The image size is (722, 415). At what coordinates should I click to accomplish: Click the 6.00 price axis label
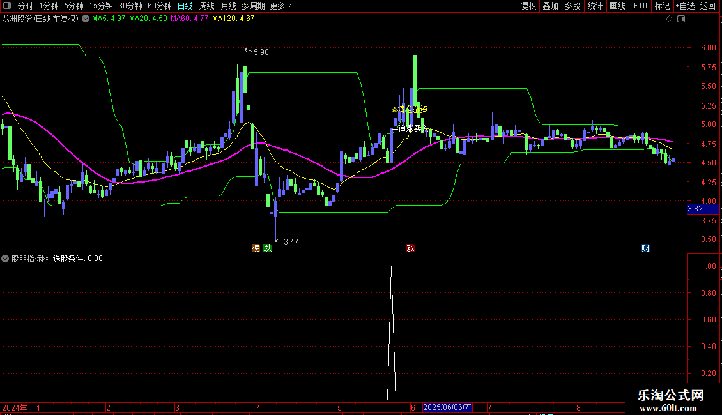[x=708, y=47]
